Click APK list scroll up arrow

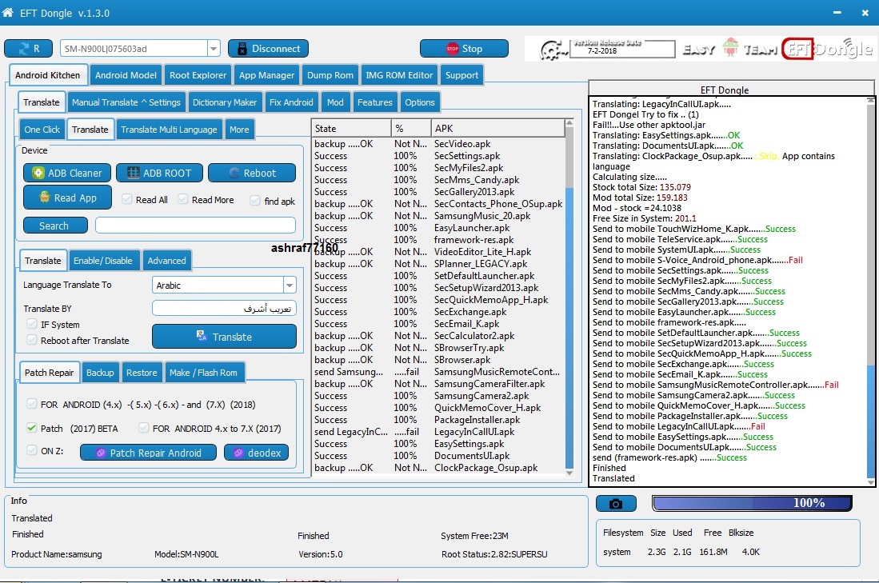click(x=569, y=123)
